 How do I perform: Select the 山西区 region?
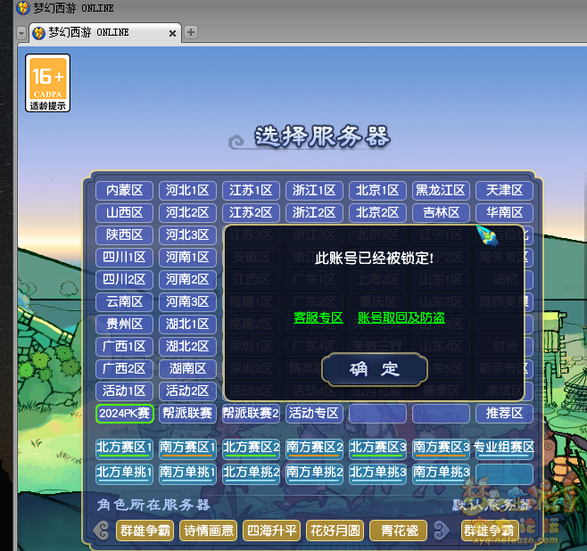pos(124,213)
